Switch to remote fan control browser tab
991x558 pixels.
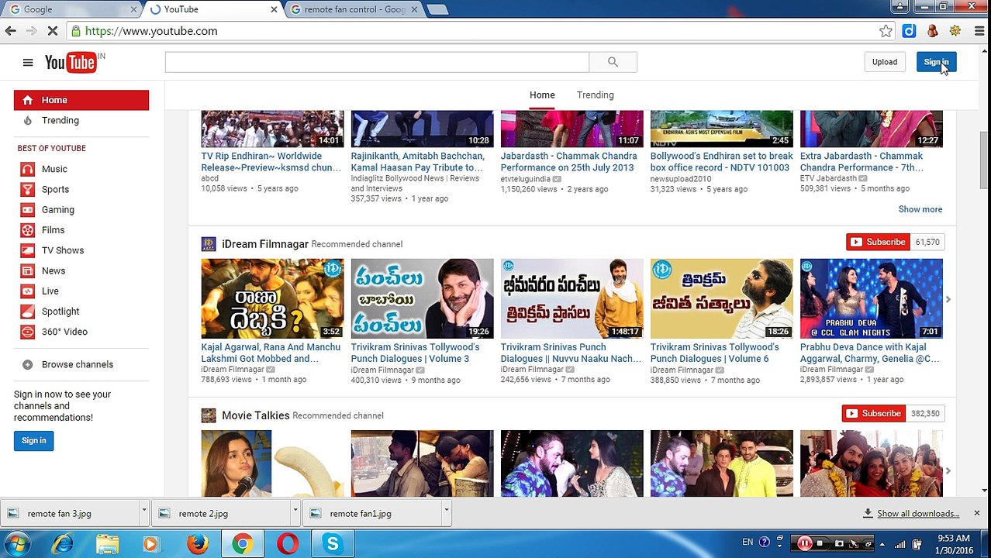point(353,9)
